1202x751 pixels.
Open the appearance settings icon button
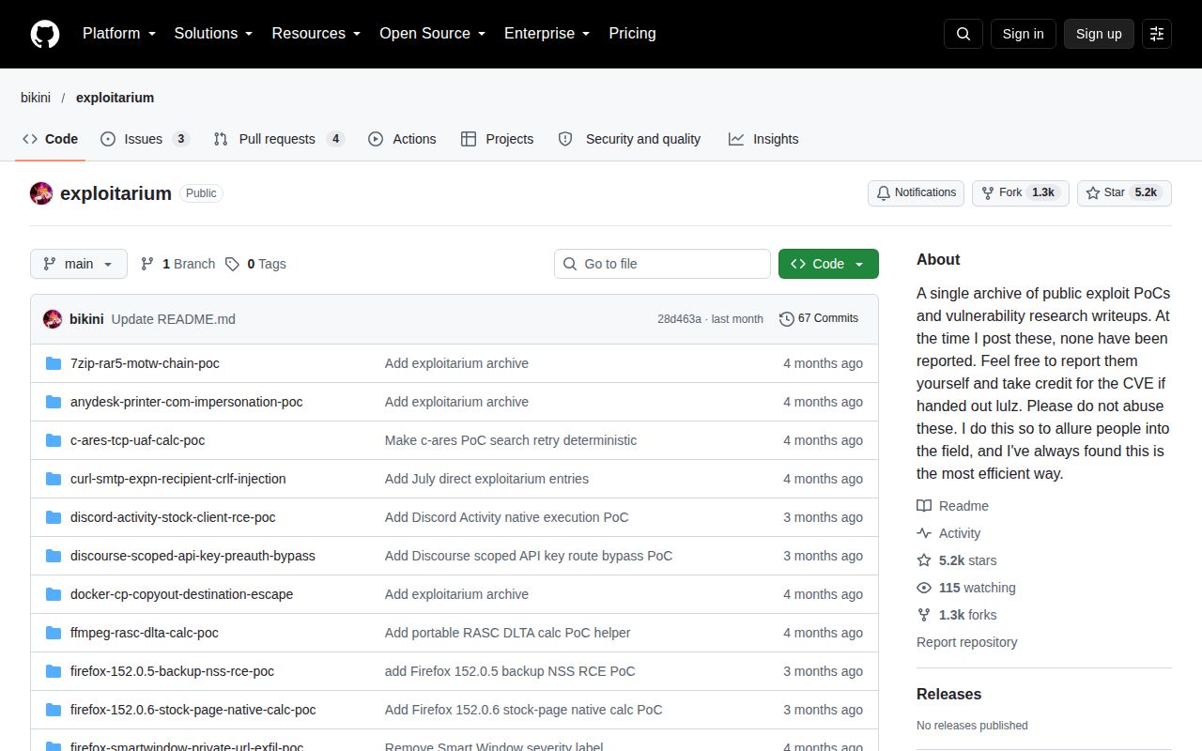(x=1157, y=34)
